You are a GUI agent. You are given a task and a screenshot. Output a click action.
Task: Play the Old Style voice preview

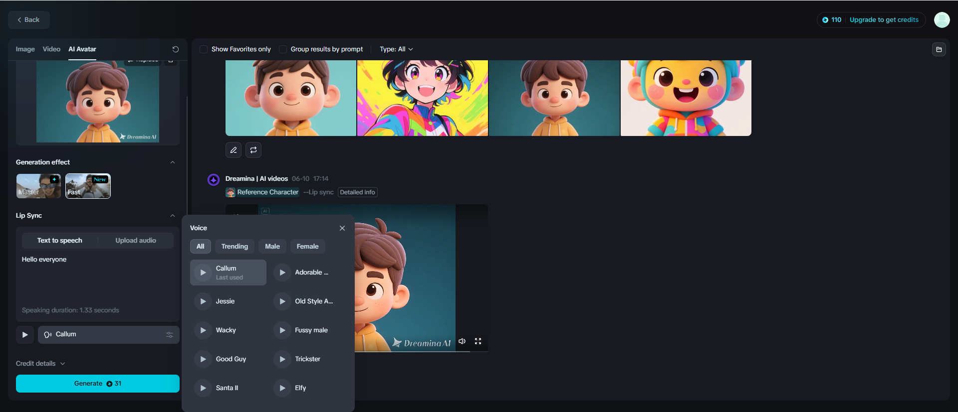282,301
